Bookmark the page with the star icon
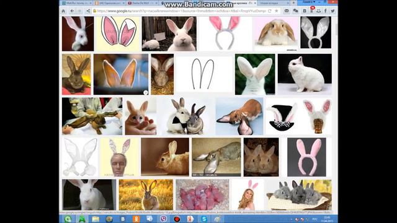The height and width of the screenshot is (223, 397). pos(277,11)
